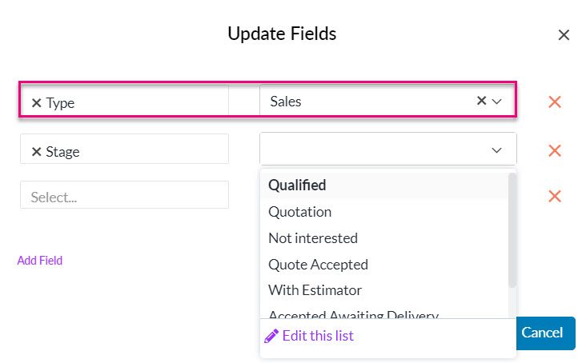Click the stage list scrollbar thumb
586x363 pixels.
point(512,230)
